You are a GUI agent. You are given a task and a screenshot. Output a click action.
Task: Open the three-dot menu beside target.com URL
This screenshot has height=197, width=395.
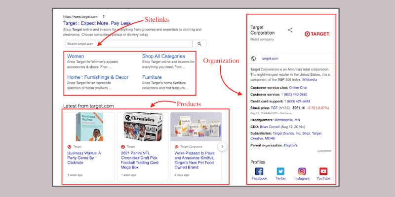104,17
